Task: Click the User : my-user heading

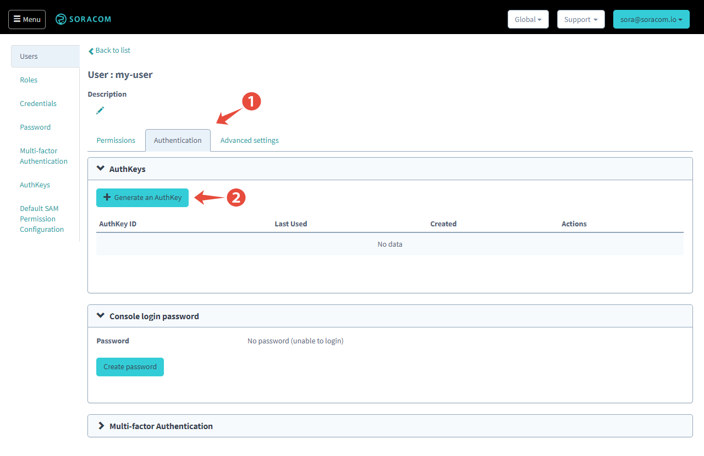Action: [120, 75]
